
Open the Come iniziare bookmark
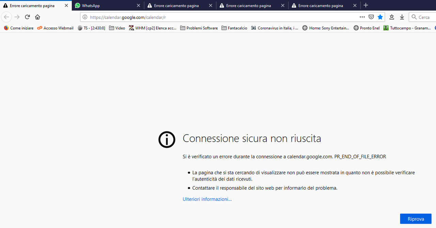point(19,28)
